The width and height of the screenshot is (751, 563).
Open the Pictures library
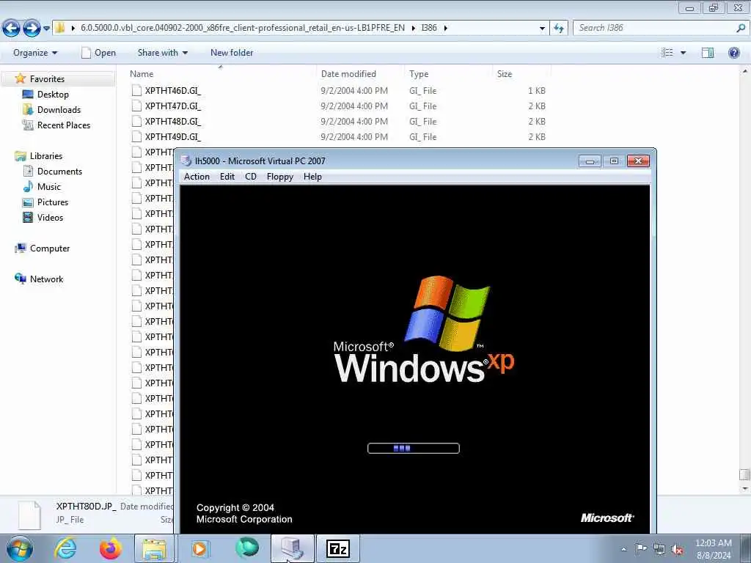pos(53,202)
